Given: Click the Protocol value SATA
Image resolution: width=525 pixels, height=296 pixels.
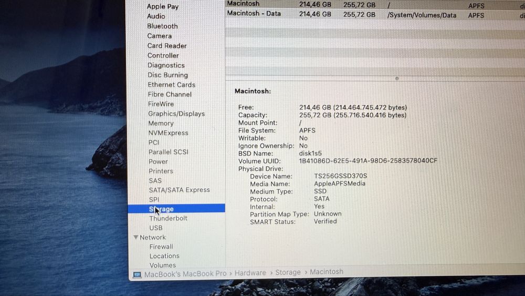Looking at the screenshot, I should click(x=321, y=199).
